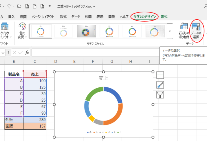Click the 売上 header cell in the table
Screen dimensions: 207x141
tap(35, 74)
